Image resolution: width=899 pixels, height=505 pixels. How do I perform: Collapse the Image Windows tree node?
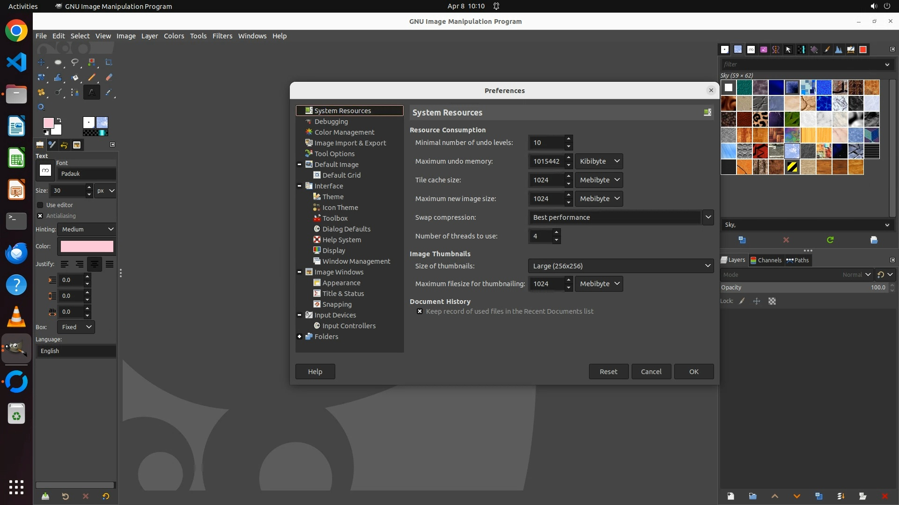click(300, 272)
